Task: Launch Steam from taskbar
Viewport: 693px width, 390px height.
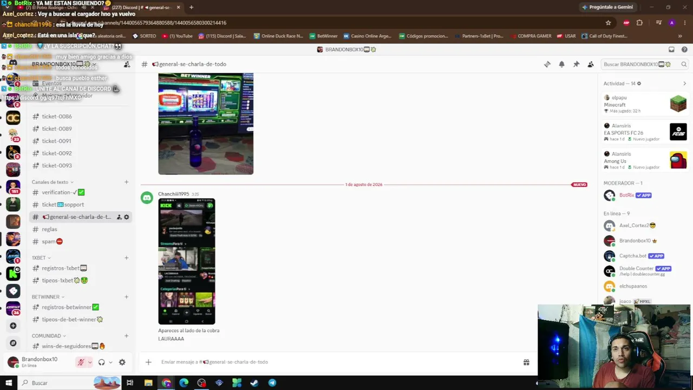Action: pyautogui.click(x=254, y=383)
